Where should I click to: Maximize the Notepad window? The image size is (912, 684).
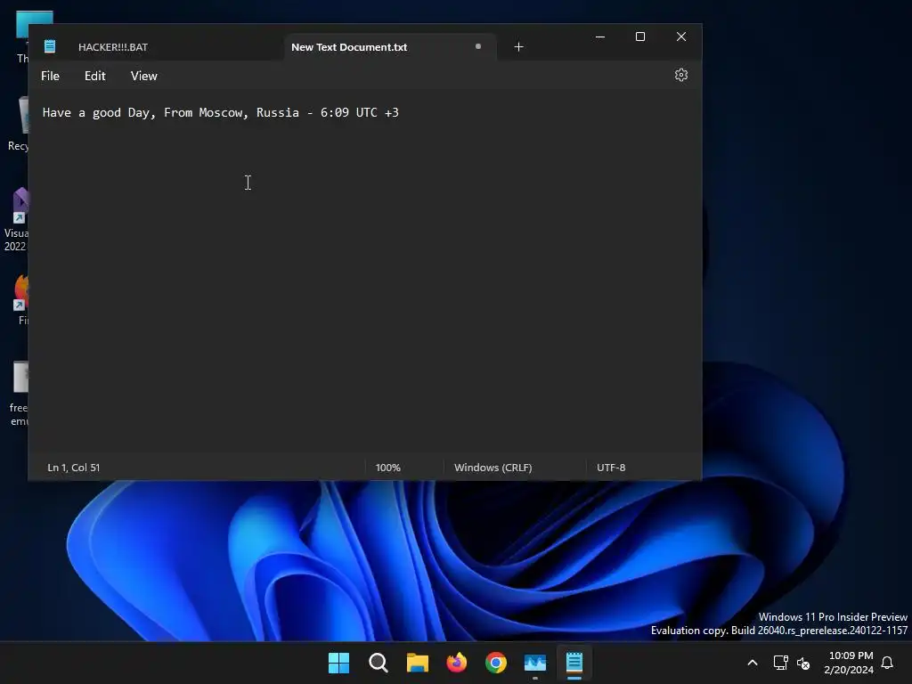pos(640,37)
